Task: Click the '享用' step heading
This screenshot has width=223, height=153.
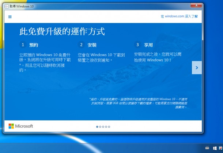Action: [148, 45]
